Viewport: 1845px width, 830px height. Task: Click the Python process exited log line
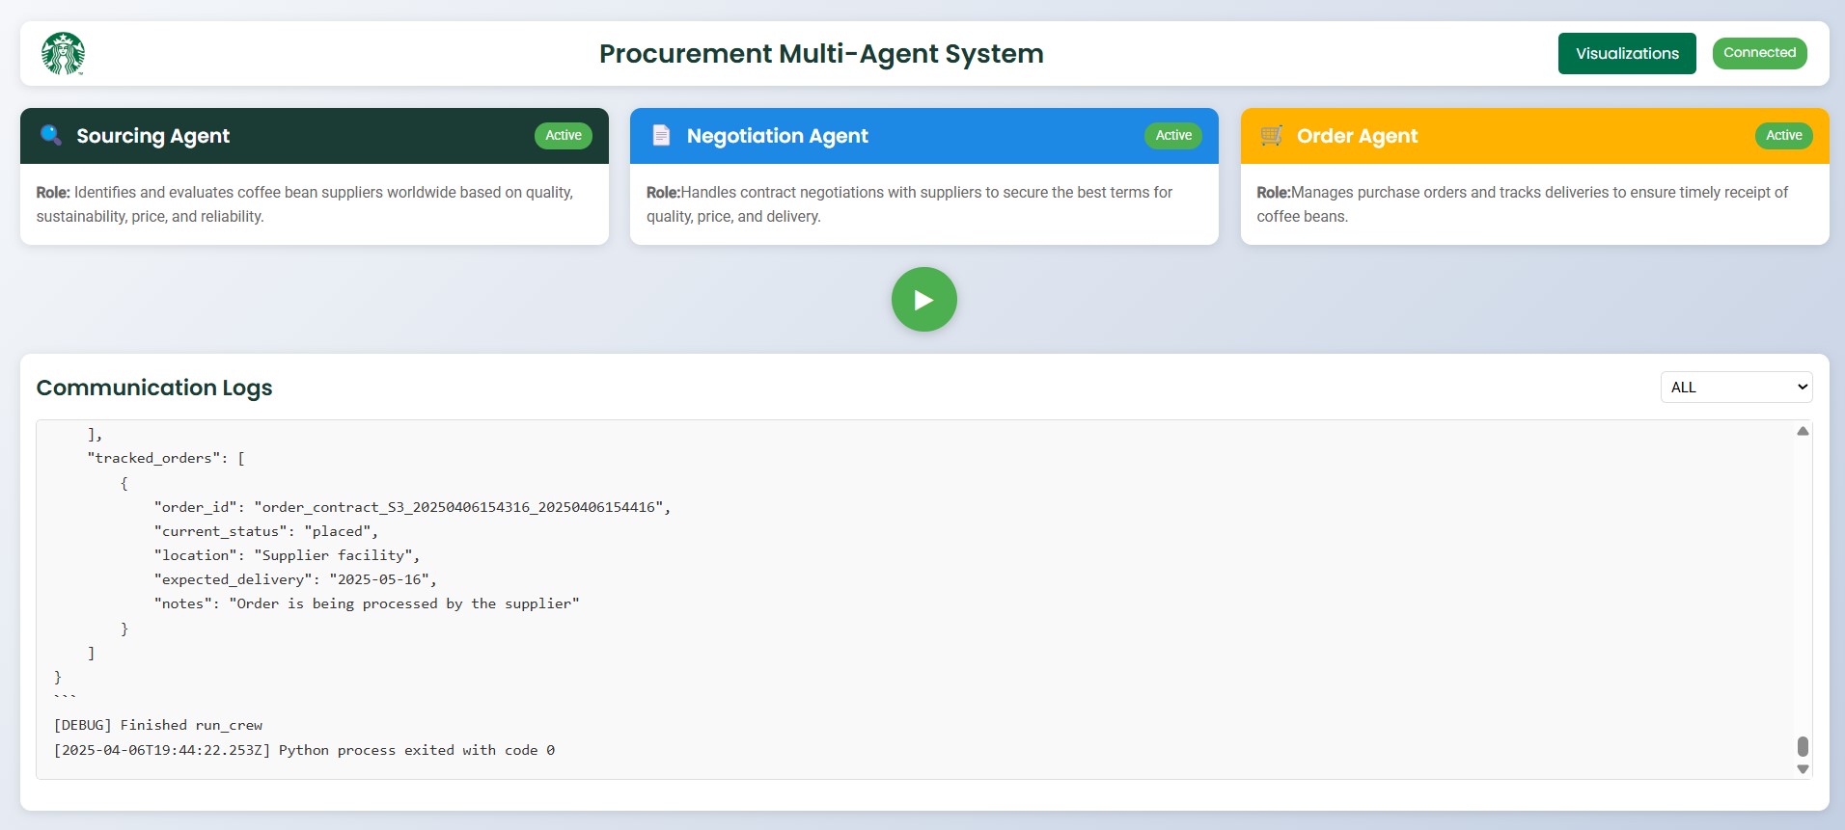click(x=305, y=750)
